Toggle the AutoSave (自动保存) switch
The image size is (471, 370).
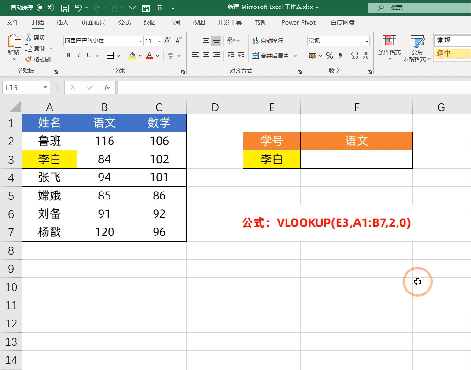point(45,7)
